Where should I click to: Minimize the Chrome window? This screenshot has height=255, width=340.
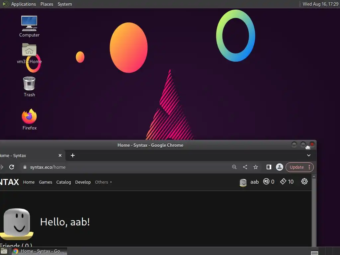[x=294, y=144]
